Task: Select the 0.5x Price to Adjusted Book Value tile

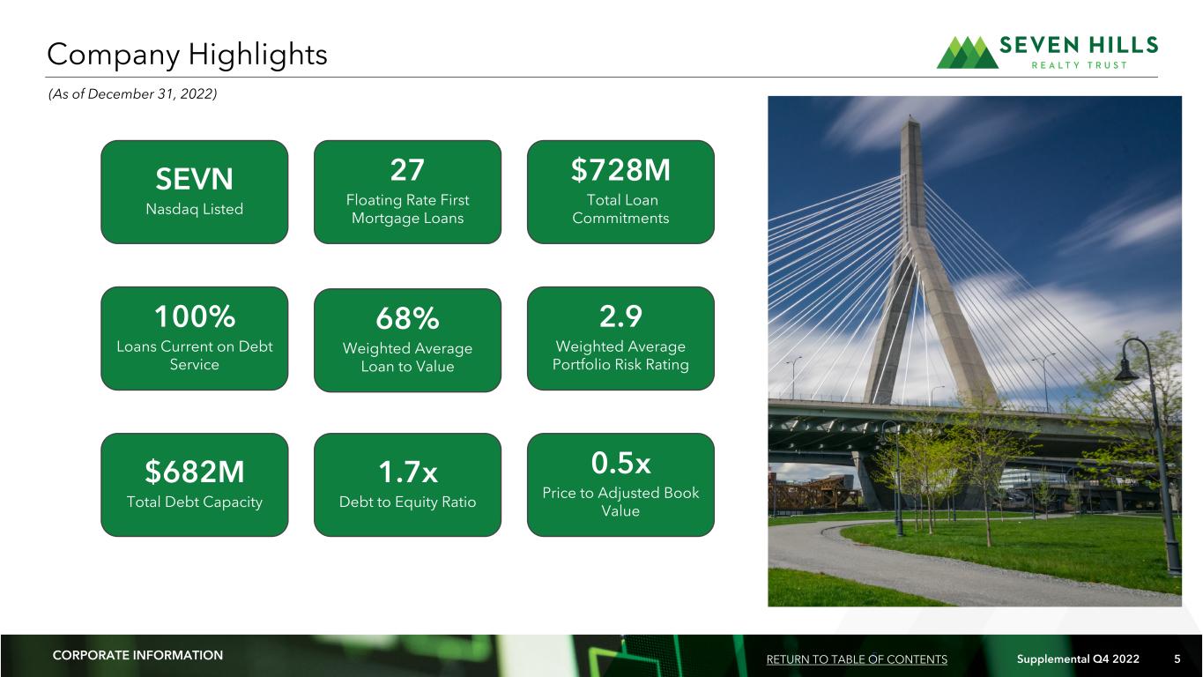Action: (620, 485)
